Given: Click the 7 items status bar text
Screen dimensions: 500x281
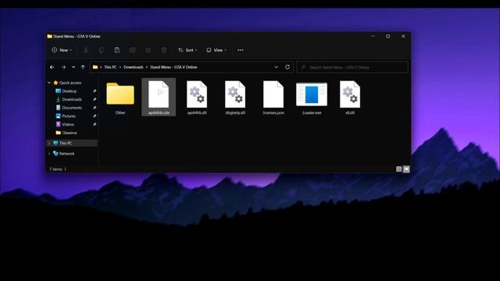Looking at the screenshot, I should coord(55,169).
